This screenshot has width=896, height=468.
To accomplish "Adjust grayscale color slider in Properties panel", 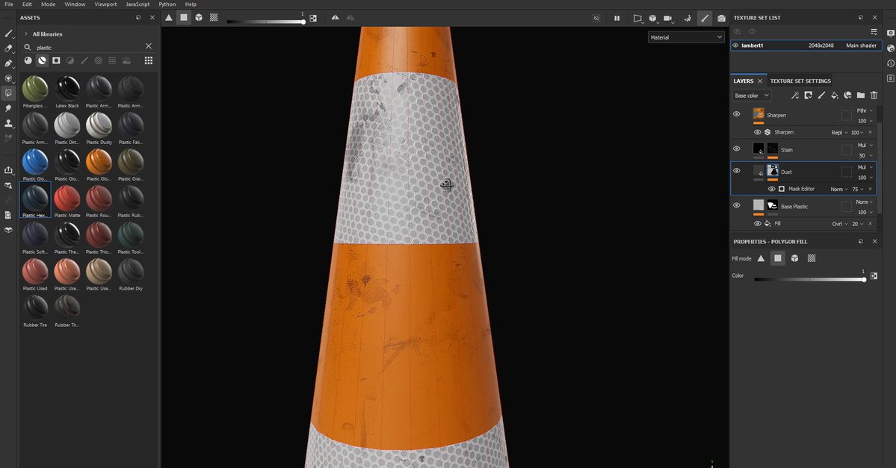I will click(x=809, y=280).
